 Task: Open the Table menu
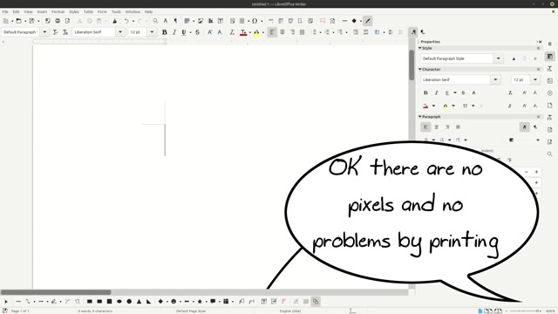pos(88,11)
